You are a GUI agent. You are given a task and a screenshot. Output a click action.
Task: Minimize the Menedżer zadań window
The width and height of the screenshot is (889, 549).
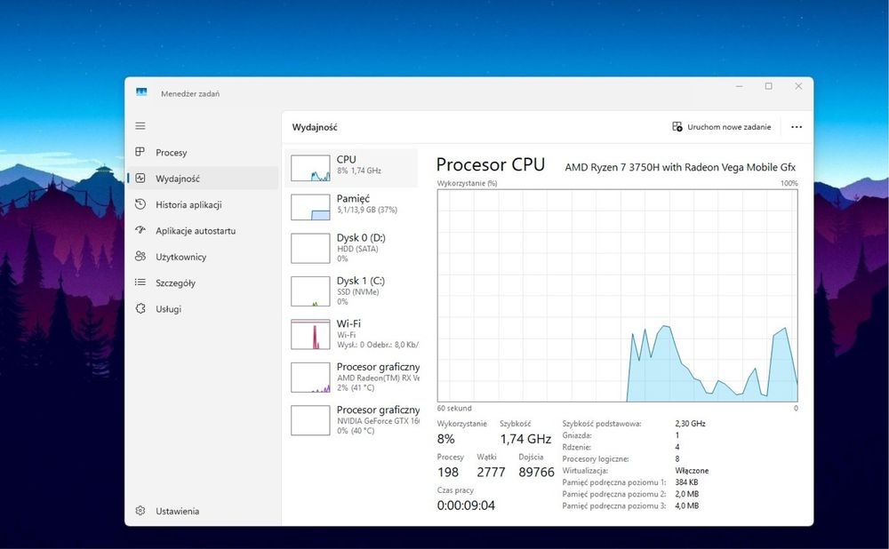740,86
